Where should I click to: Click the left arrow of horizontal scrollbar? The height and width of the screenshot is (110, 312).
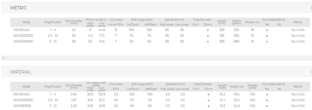pos(4,58)
